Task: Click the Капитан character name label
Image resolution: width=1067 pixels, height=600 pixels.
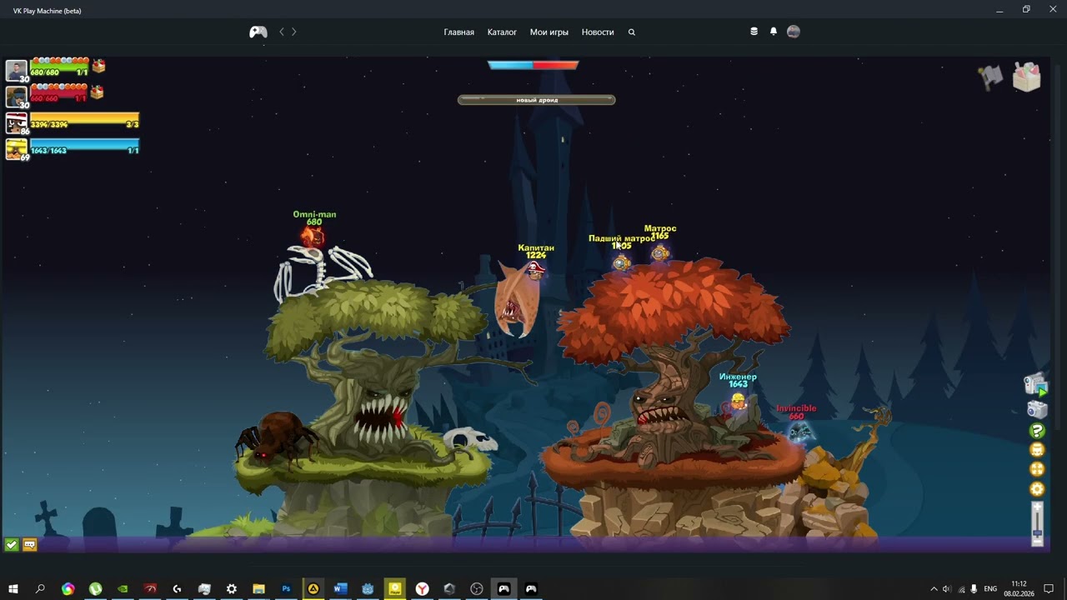Action: [536, 247]
